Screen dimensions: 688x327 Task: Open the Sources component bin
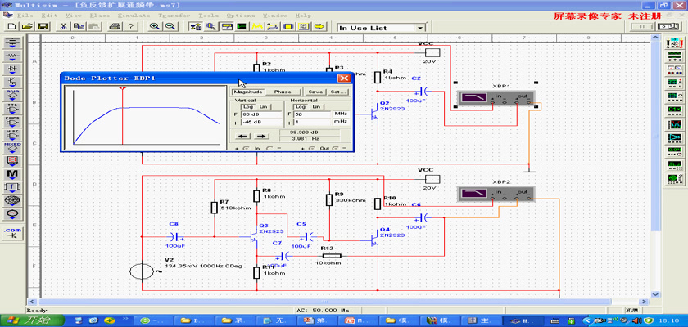[13, 43]
